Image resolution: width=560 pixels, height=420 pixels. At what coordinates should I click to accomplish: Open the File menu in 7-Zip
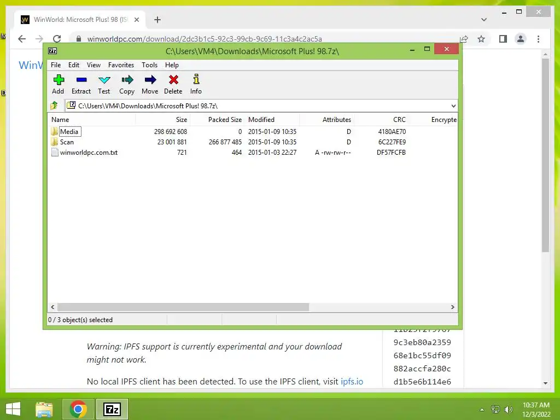click(x=56, y=65)
